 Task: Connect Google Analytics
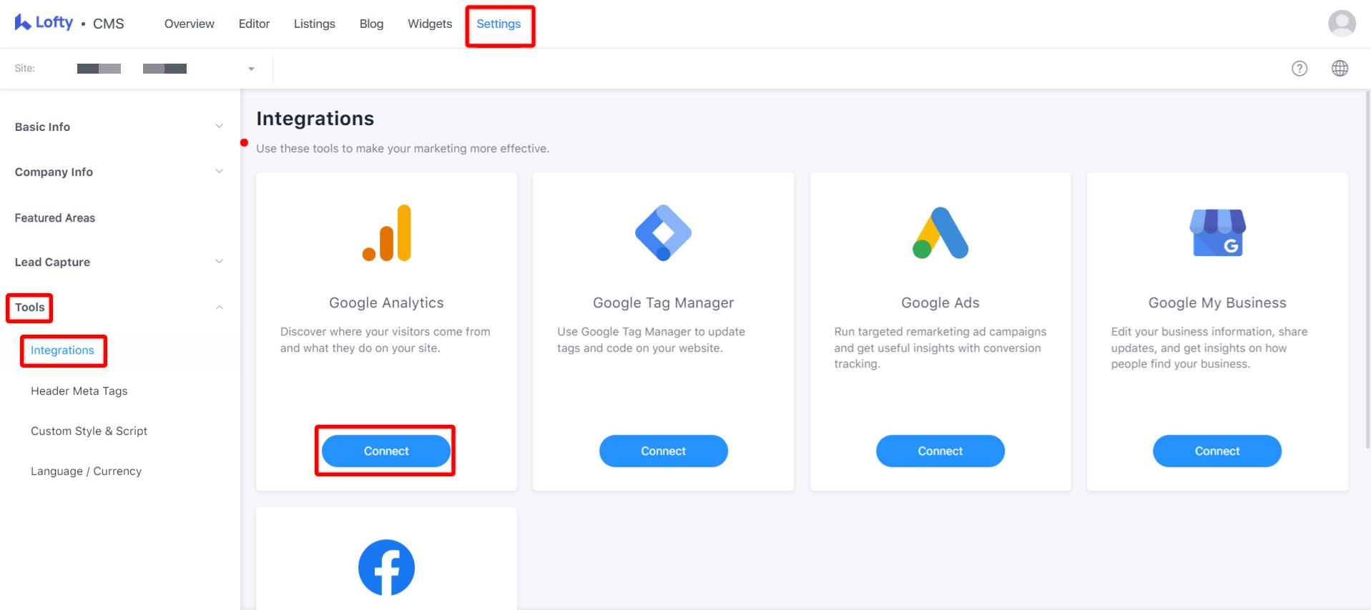tap(386, 451)
